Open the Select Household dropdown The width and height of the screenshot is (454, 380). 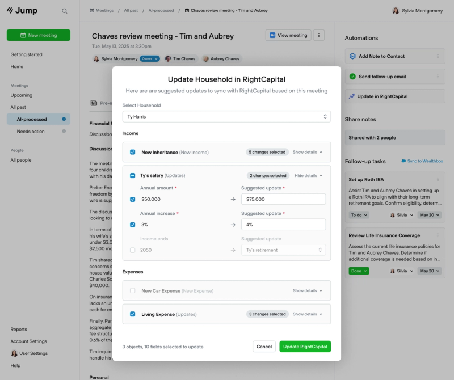[x=226, y=117]
